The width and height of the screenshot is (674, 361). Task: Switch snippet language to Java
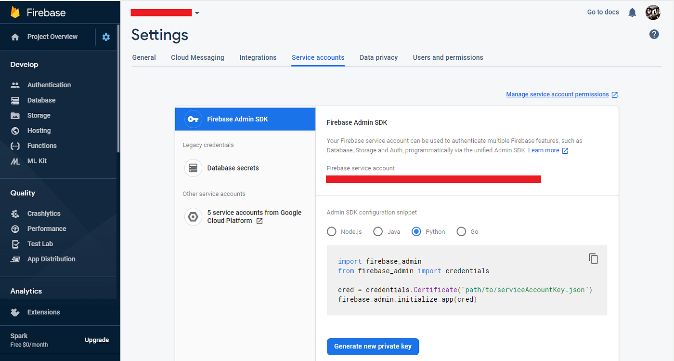(x=378, y=231)
